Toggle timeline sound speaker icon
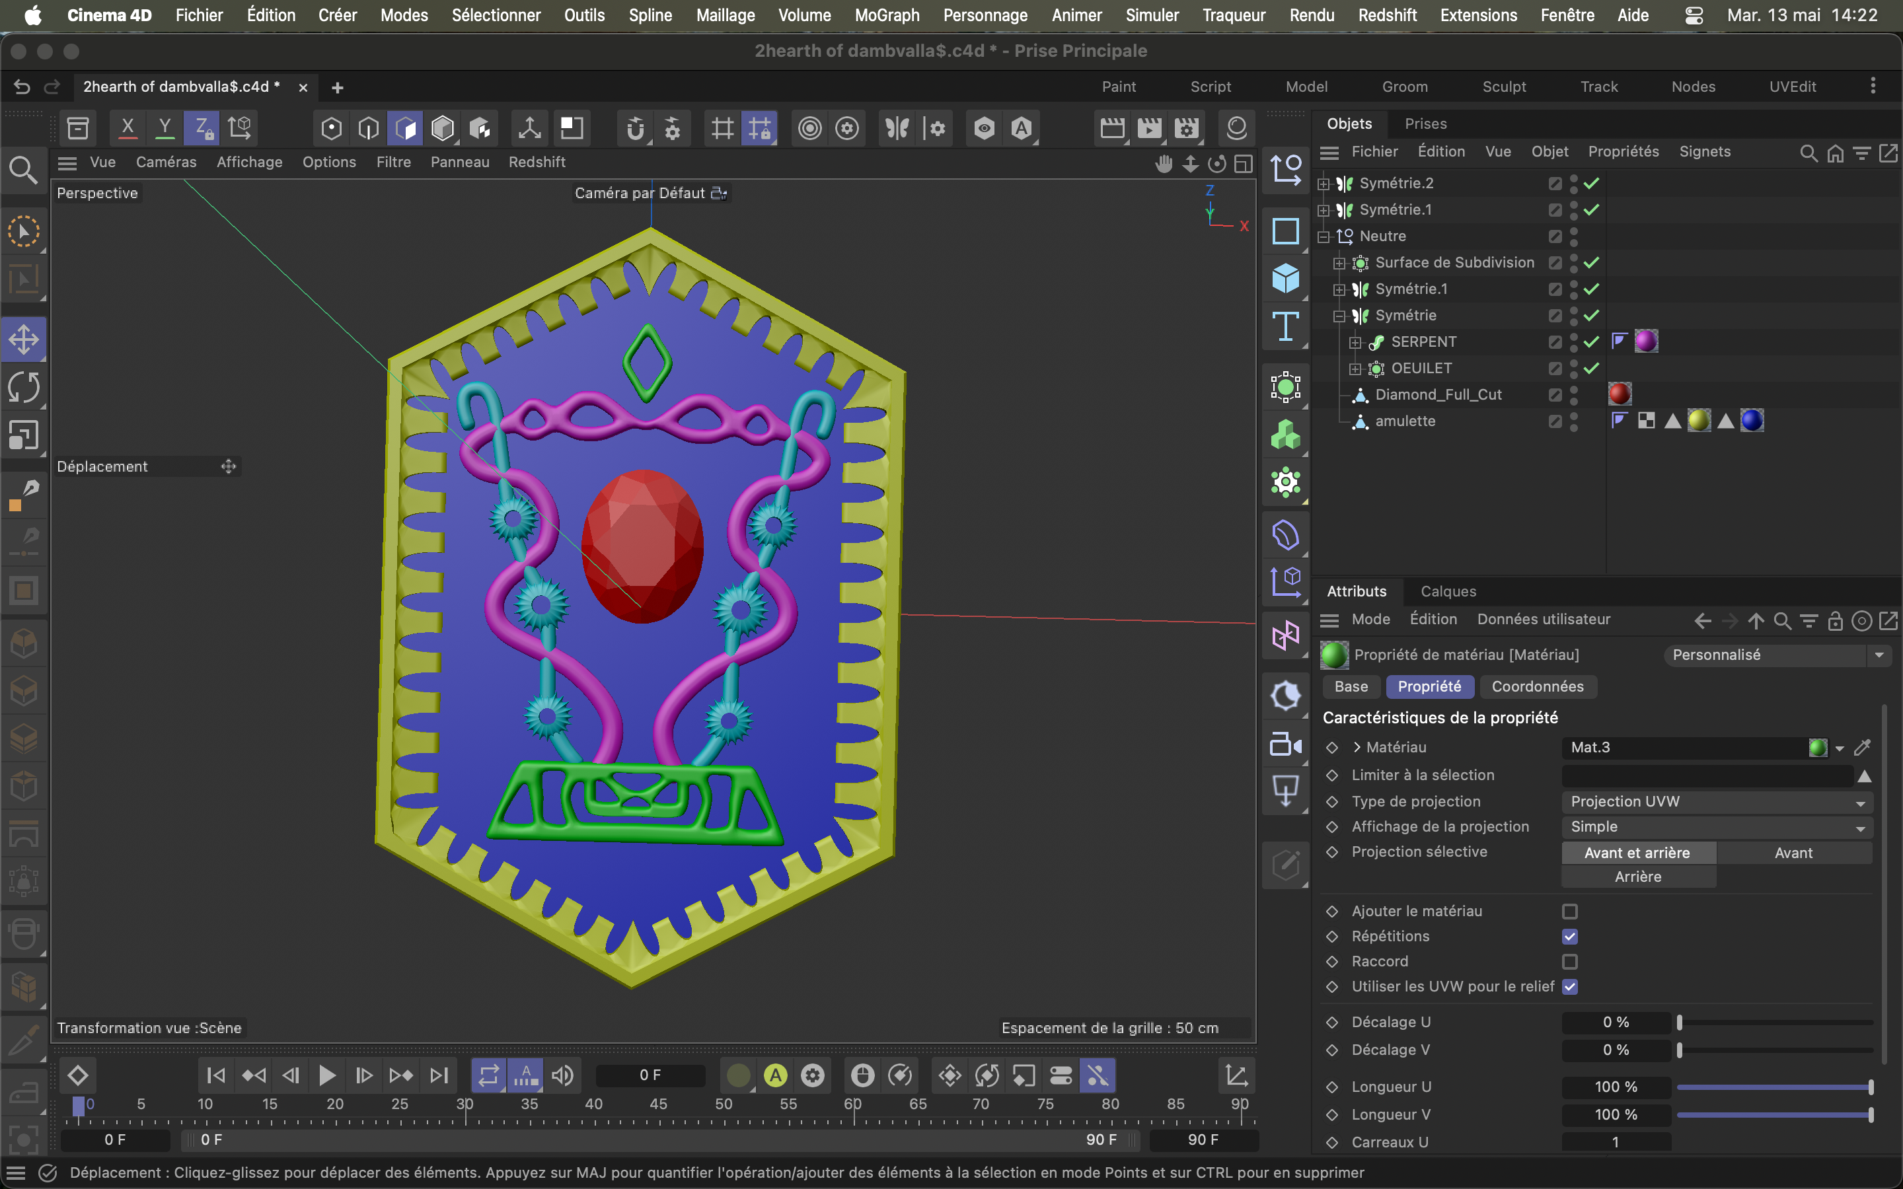1903x1189 pixels. click(563, 1075)
